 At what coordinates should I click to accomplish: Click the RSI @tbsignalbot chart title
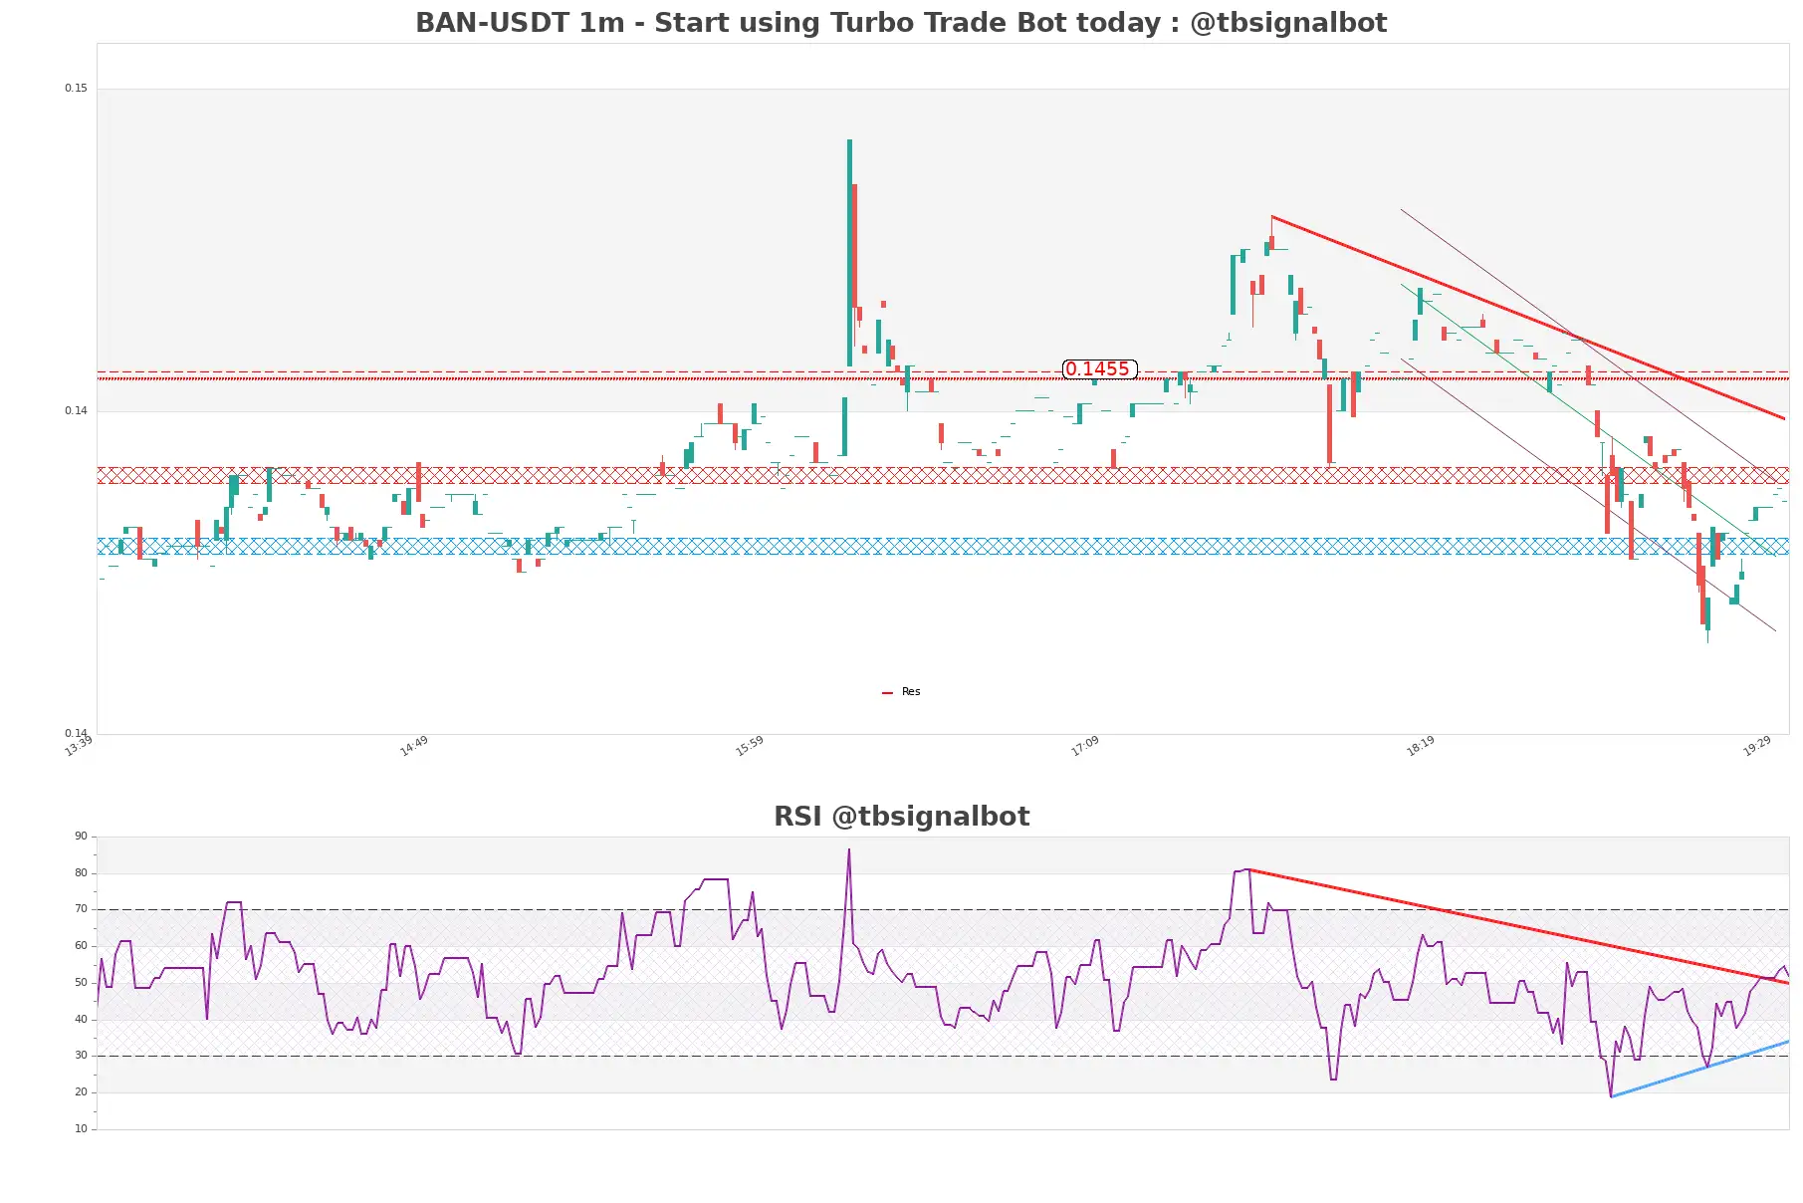coord(901,817)
